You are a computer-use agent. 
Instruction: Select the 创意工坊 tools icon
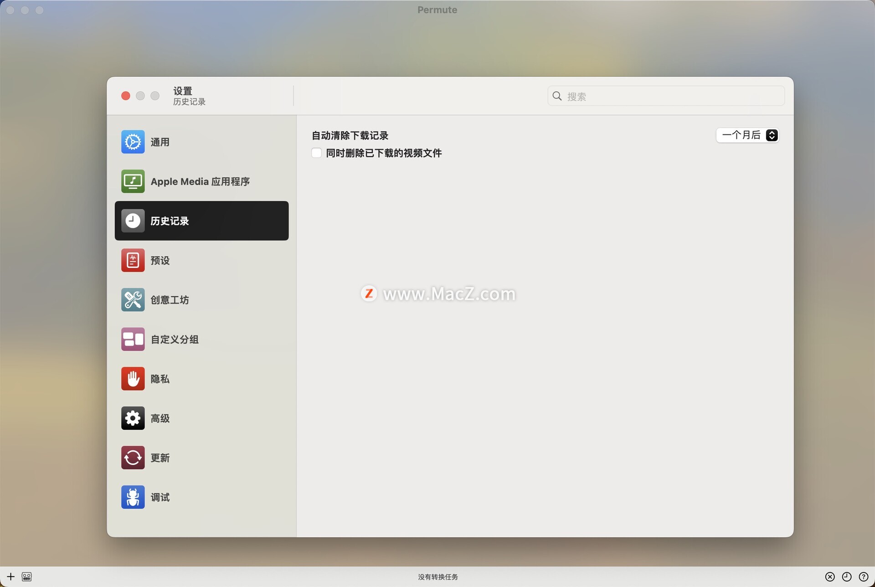[133, 300]
